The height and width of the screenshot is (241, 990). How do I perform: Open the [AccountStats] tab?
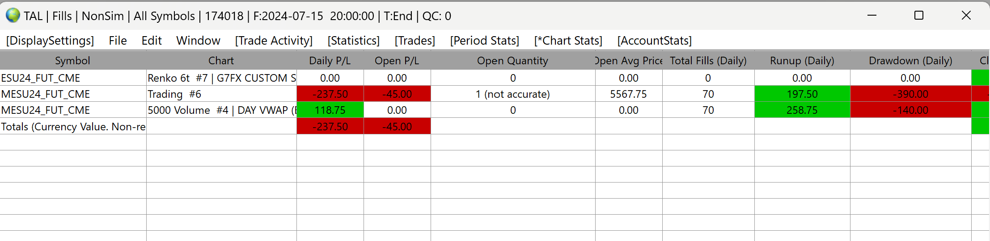(x=654, y=41)
